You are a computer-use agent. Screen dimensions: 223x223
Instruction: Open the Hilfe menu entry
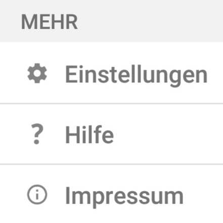(111, 134)
